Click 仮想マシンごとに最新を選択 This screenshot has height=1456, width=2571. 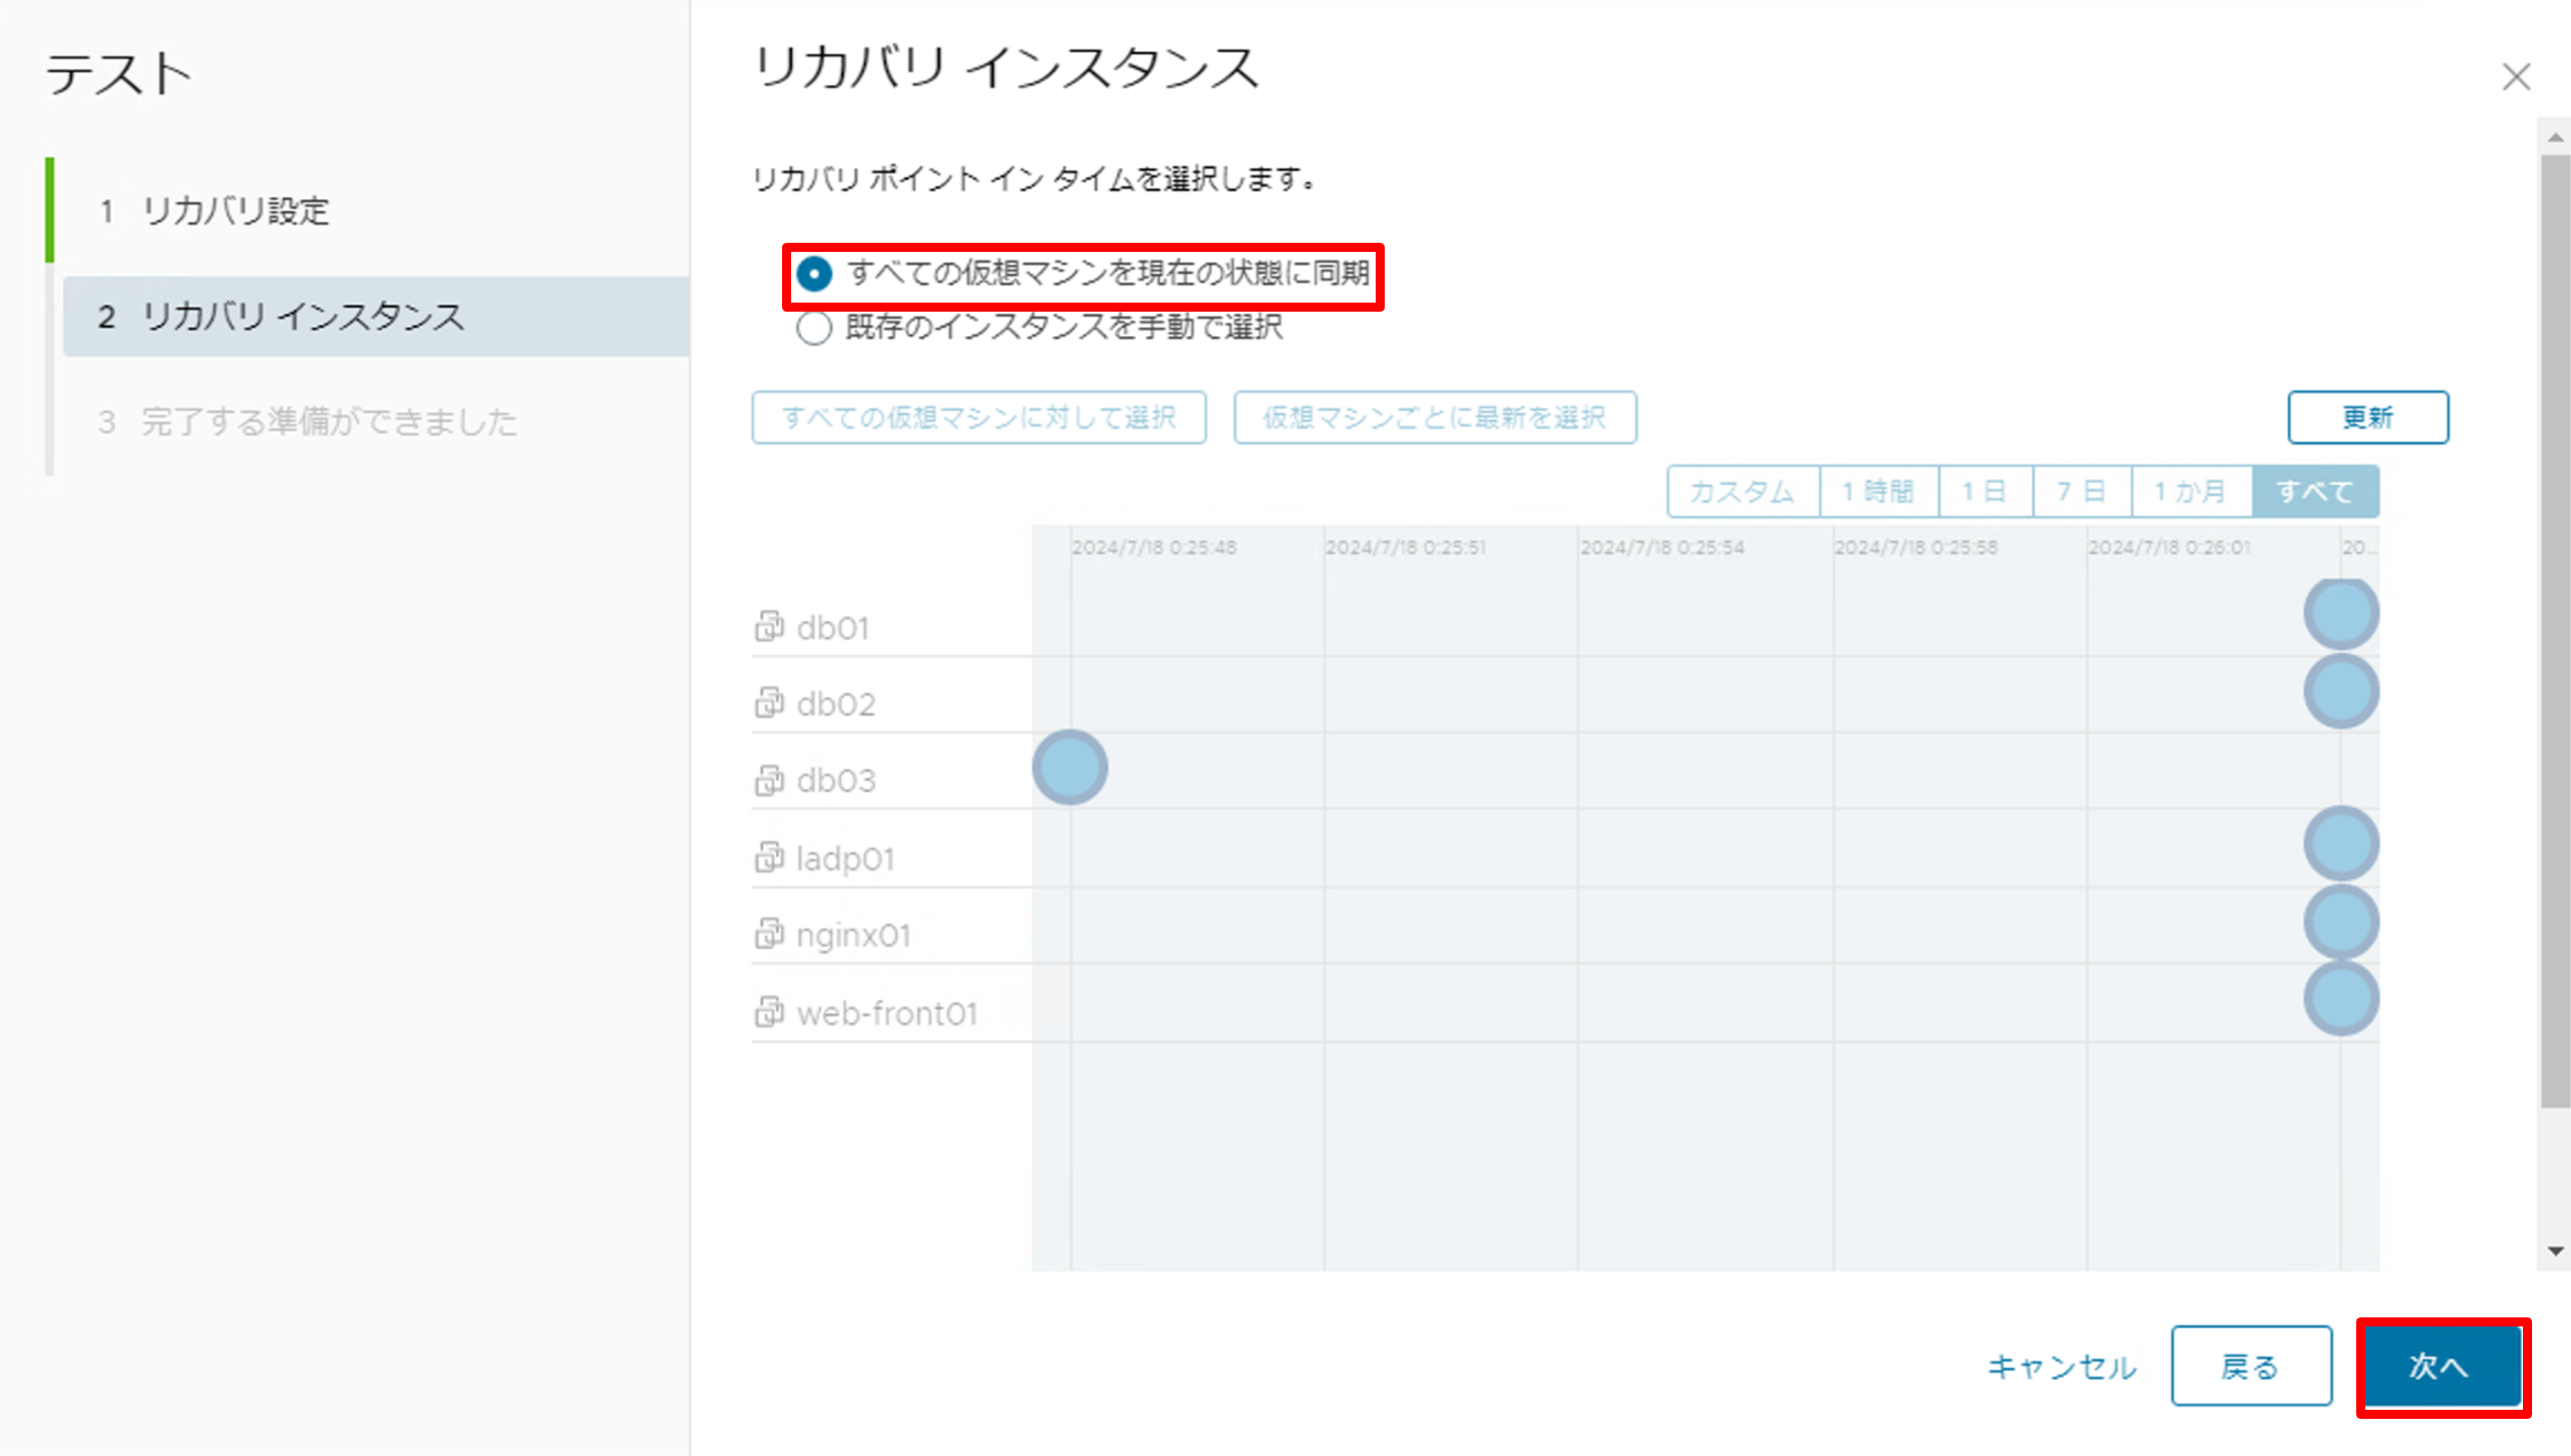point(1435,418)
